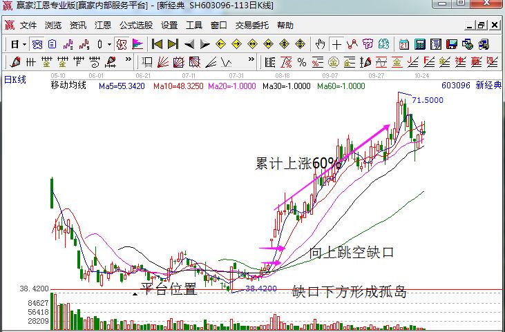505x332 pixels.
Task: Click the yellow diamond left-arrow icon
Action: click(221, 43)
